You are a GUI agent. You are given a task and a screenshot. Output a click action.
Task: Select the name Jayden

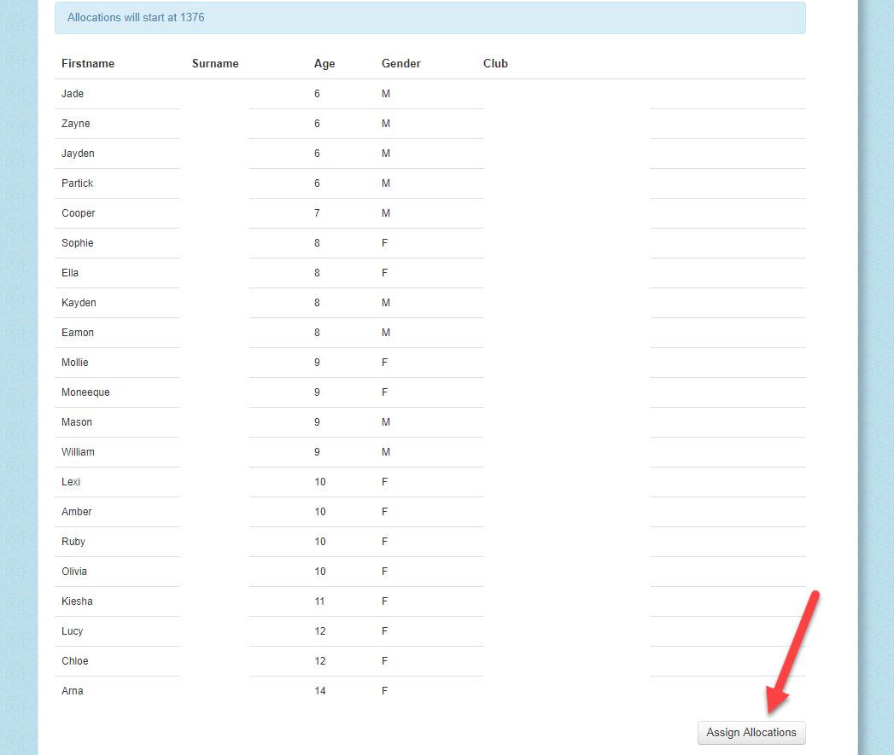(x=78, y=154)
